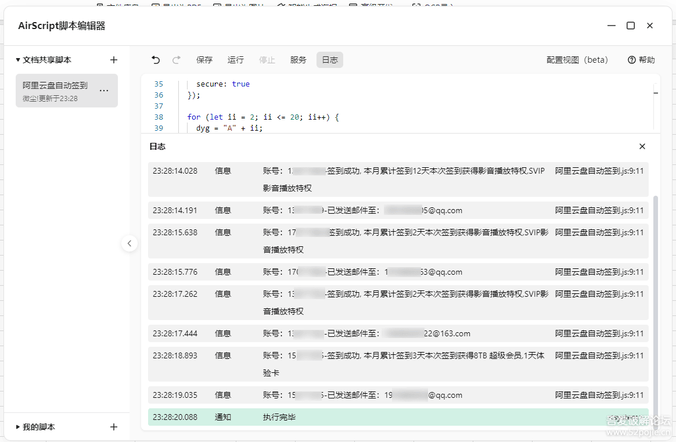676x442 pixels.
Task: Open source link in the 23:28:17.444 row
Action: coord(599,334)
